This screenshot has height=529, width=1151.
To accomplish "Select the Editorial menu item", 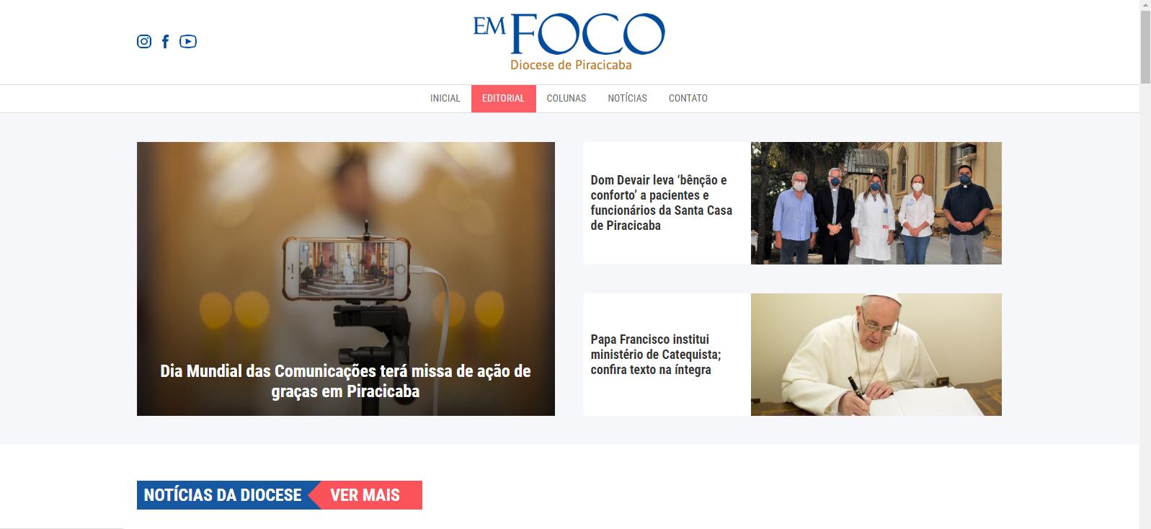I will coord(504,99).
